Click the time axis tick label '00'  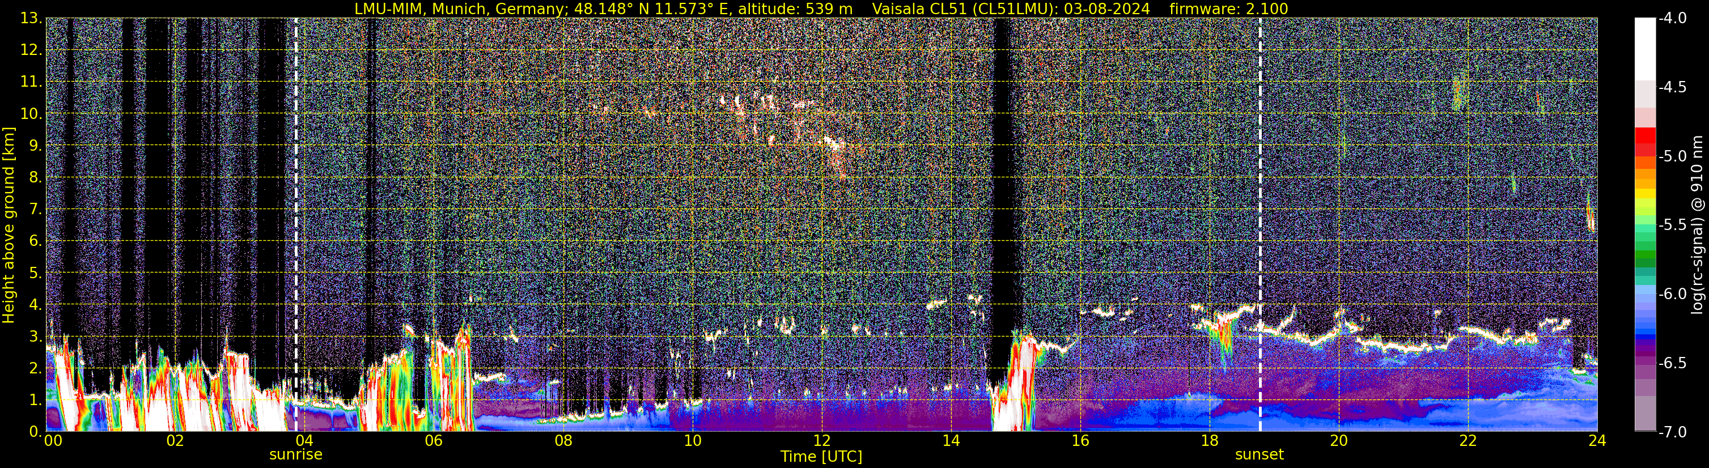pos(53,441)
